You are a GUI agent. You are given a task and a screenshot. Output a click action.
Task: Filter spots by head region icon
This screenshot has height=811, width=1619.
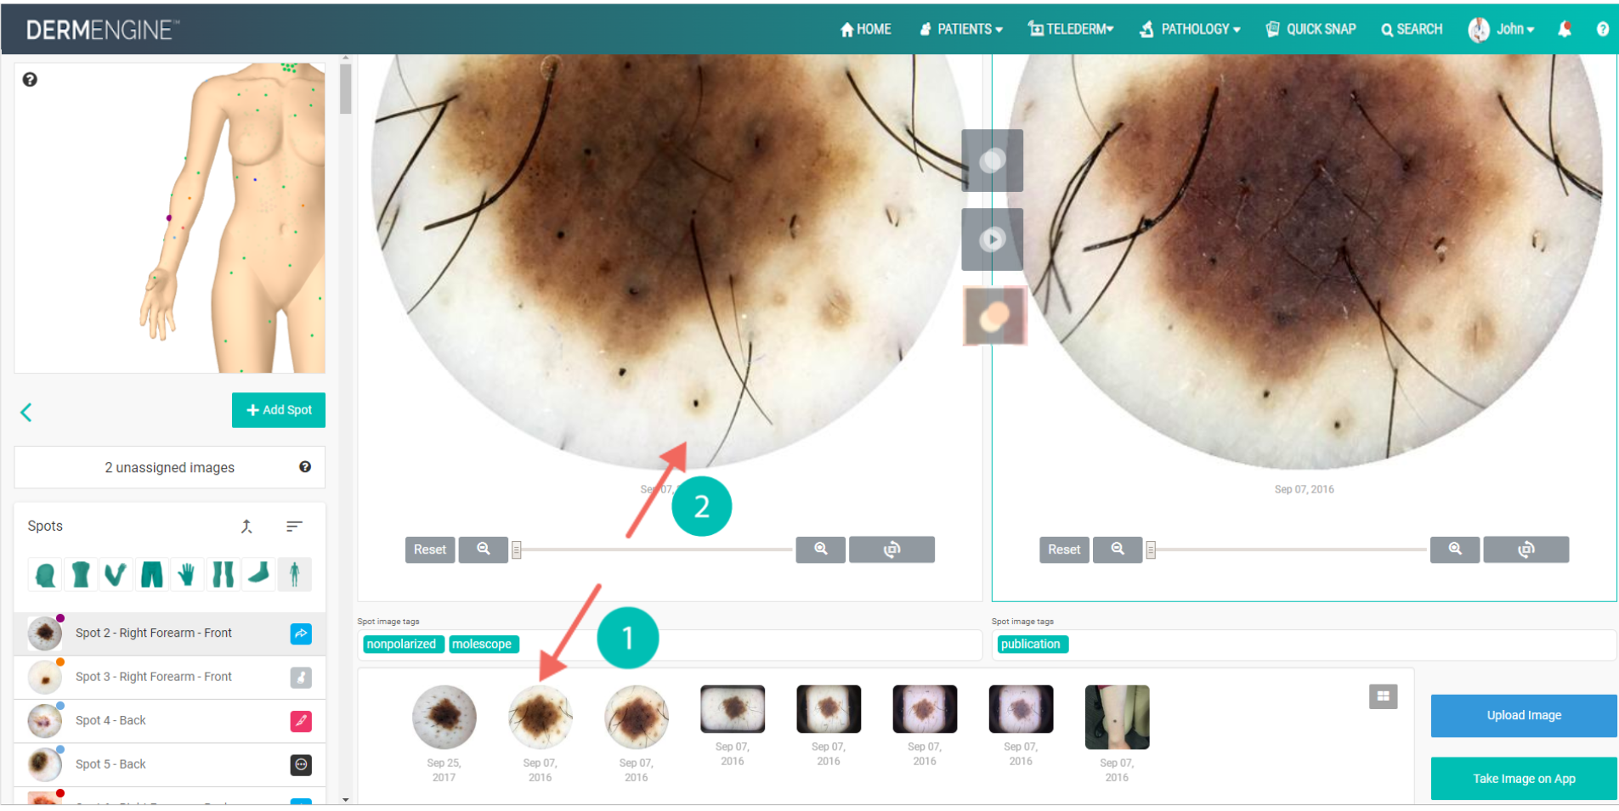pyautogui.click(x=46, y=575)
